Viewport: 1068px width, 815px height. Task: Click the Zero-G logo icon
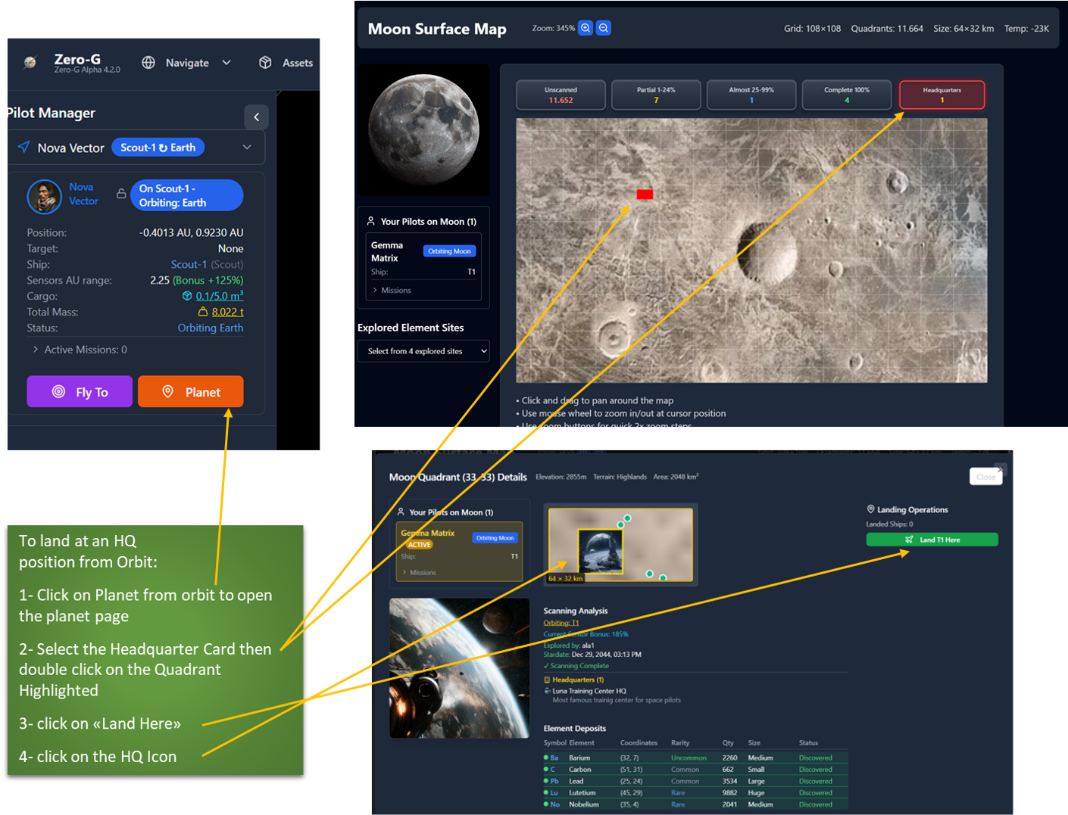(x=30, y=63)
